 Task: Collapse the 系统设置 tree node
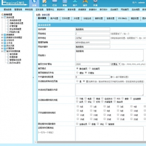pos(2,17)
